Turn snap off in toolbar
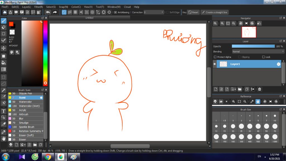 64,12
